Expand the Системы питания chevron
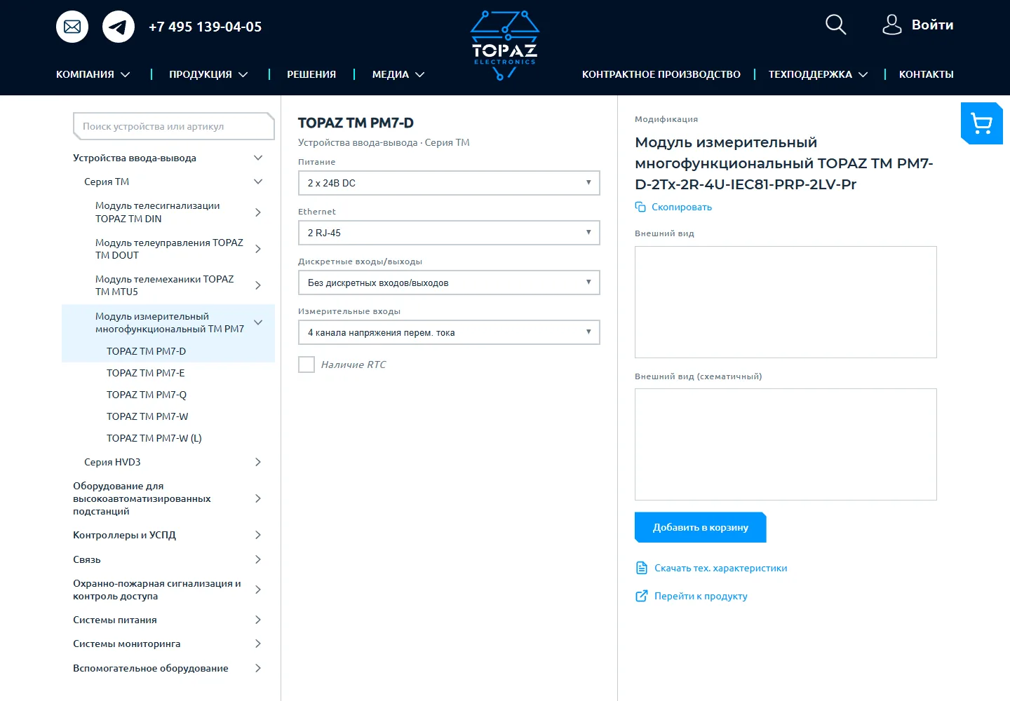This screenshot has height=701, width=1010. coord(258,620)
